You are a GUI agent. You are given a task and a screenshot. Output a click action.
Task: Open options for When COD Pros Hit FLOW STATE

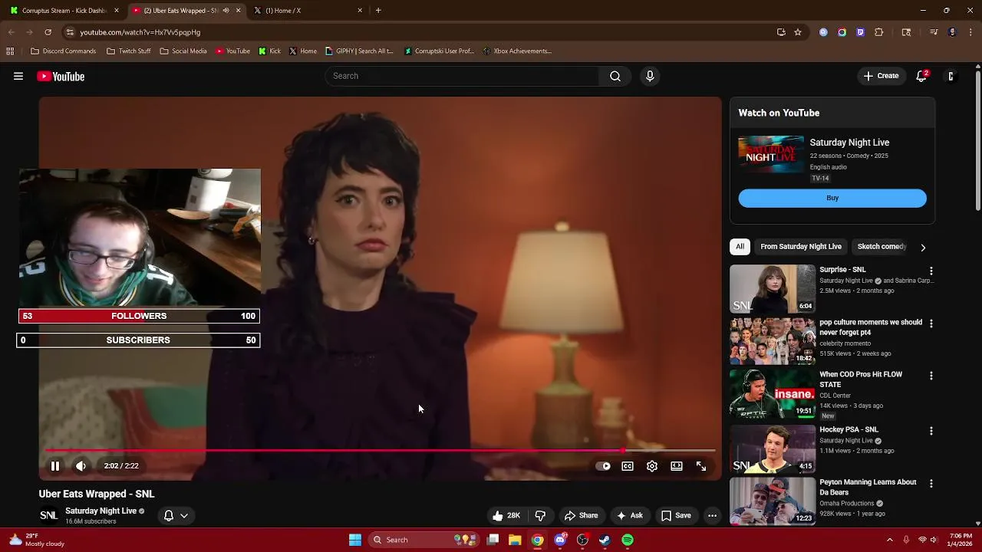[x=931, y=376]
